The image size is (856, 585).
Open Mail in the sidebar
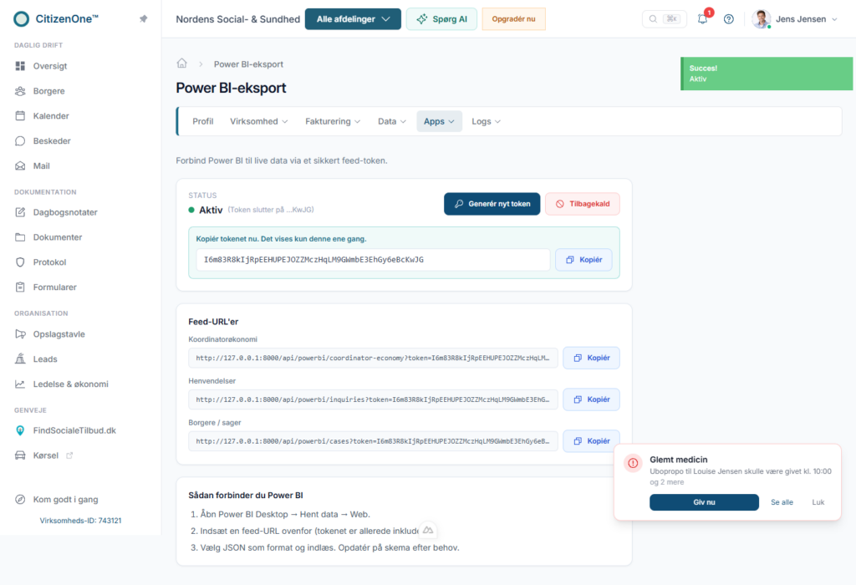coord(41,166)
